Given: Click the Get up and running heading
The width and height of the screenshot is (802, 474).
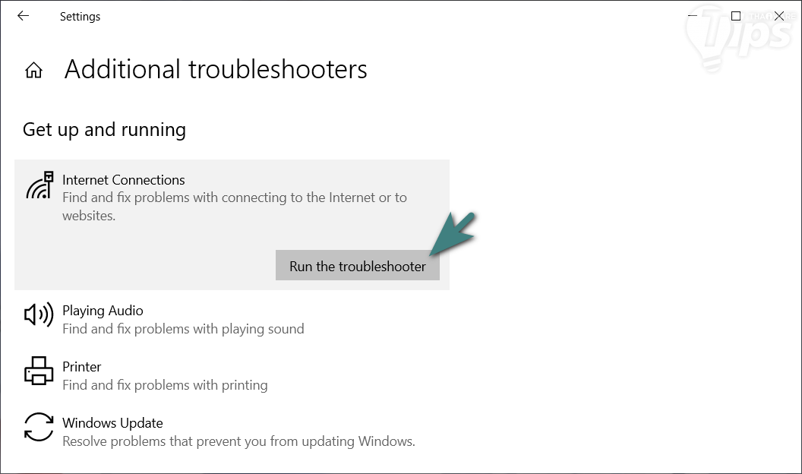Looking at the screenshot, I should click(104, 130).
